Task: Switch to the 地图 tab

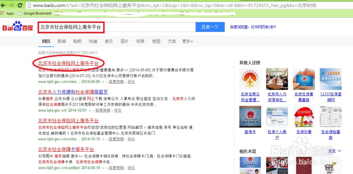Action: click(x=156, y=41)
